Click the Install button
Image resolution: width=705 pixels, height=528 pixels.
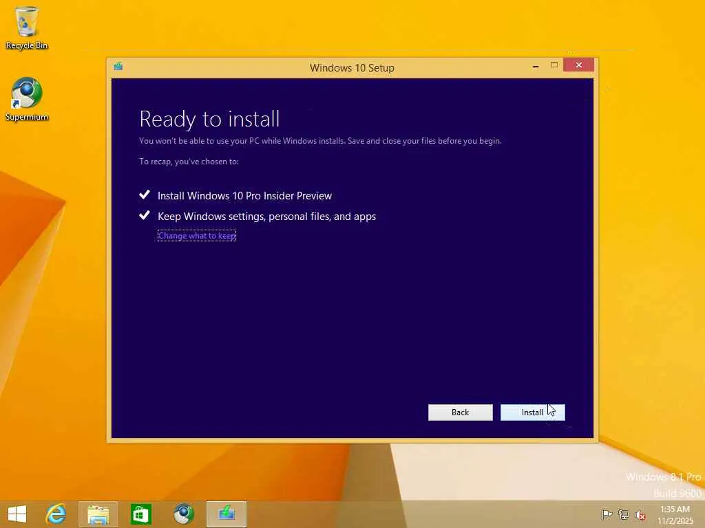532,412
